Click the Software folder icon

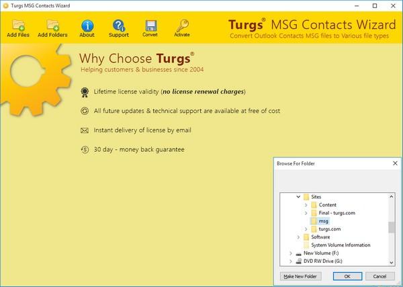pos(306,237)
